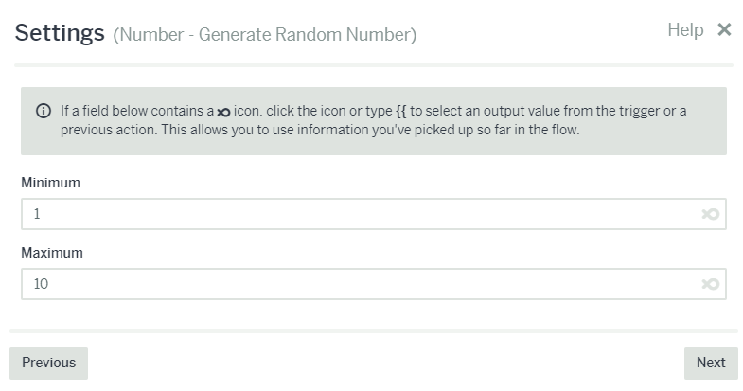This screenshot has width=743, height=391.
Task: Click the info circle icon in the banner
Action: pos(44,111)
